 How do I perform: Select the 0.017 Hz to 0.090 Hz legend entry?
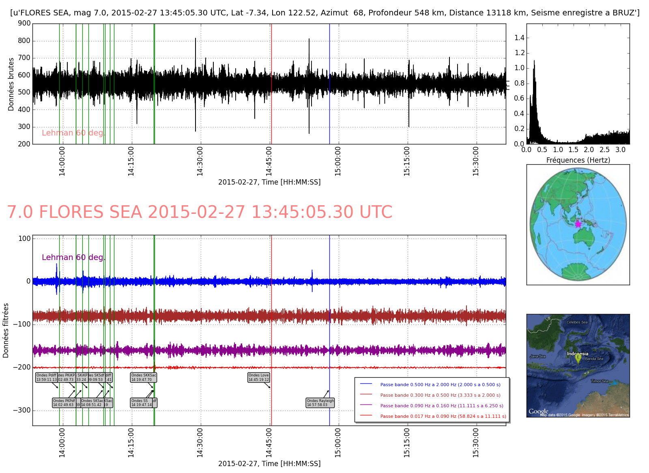click(x=443, y=416)
